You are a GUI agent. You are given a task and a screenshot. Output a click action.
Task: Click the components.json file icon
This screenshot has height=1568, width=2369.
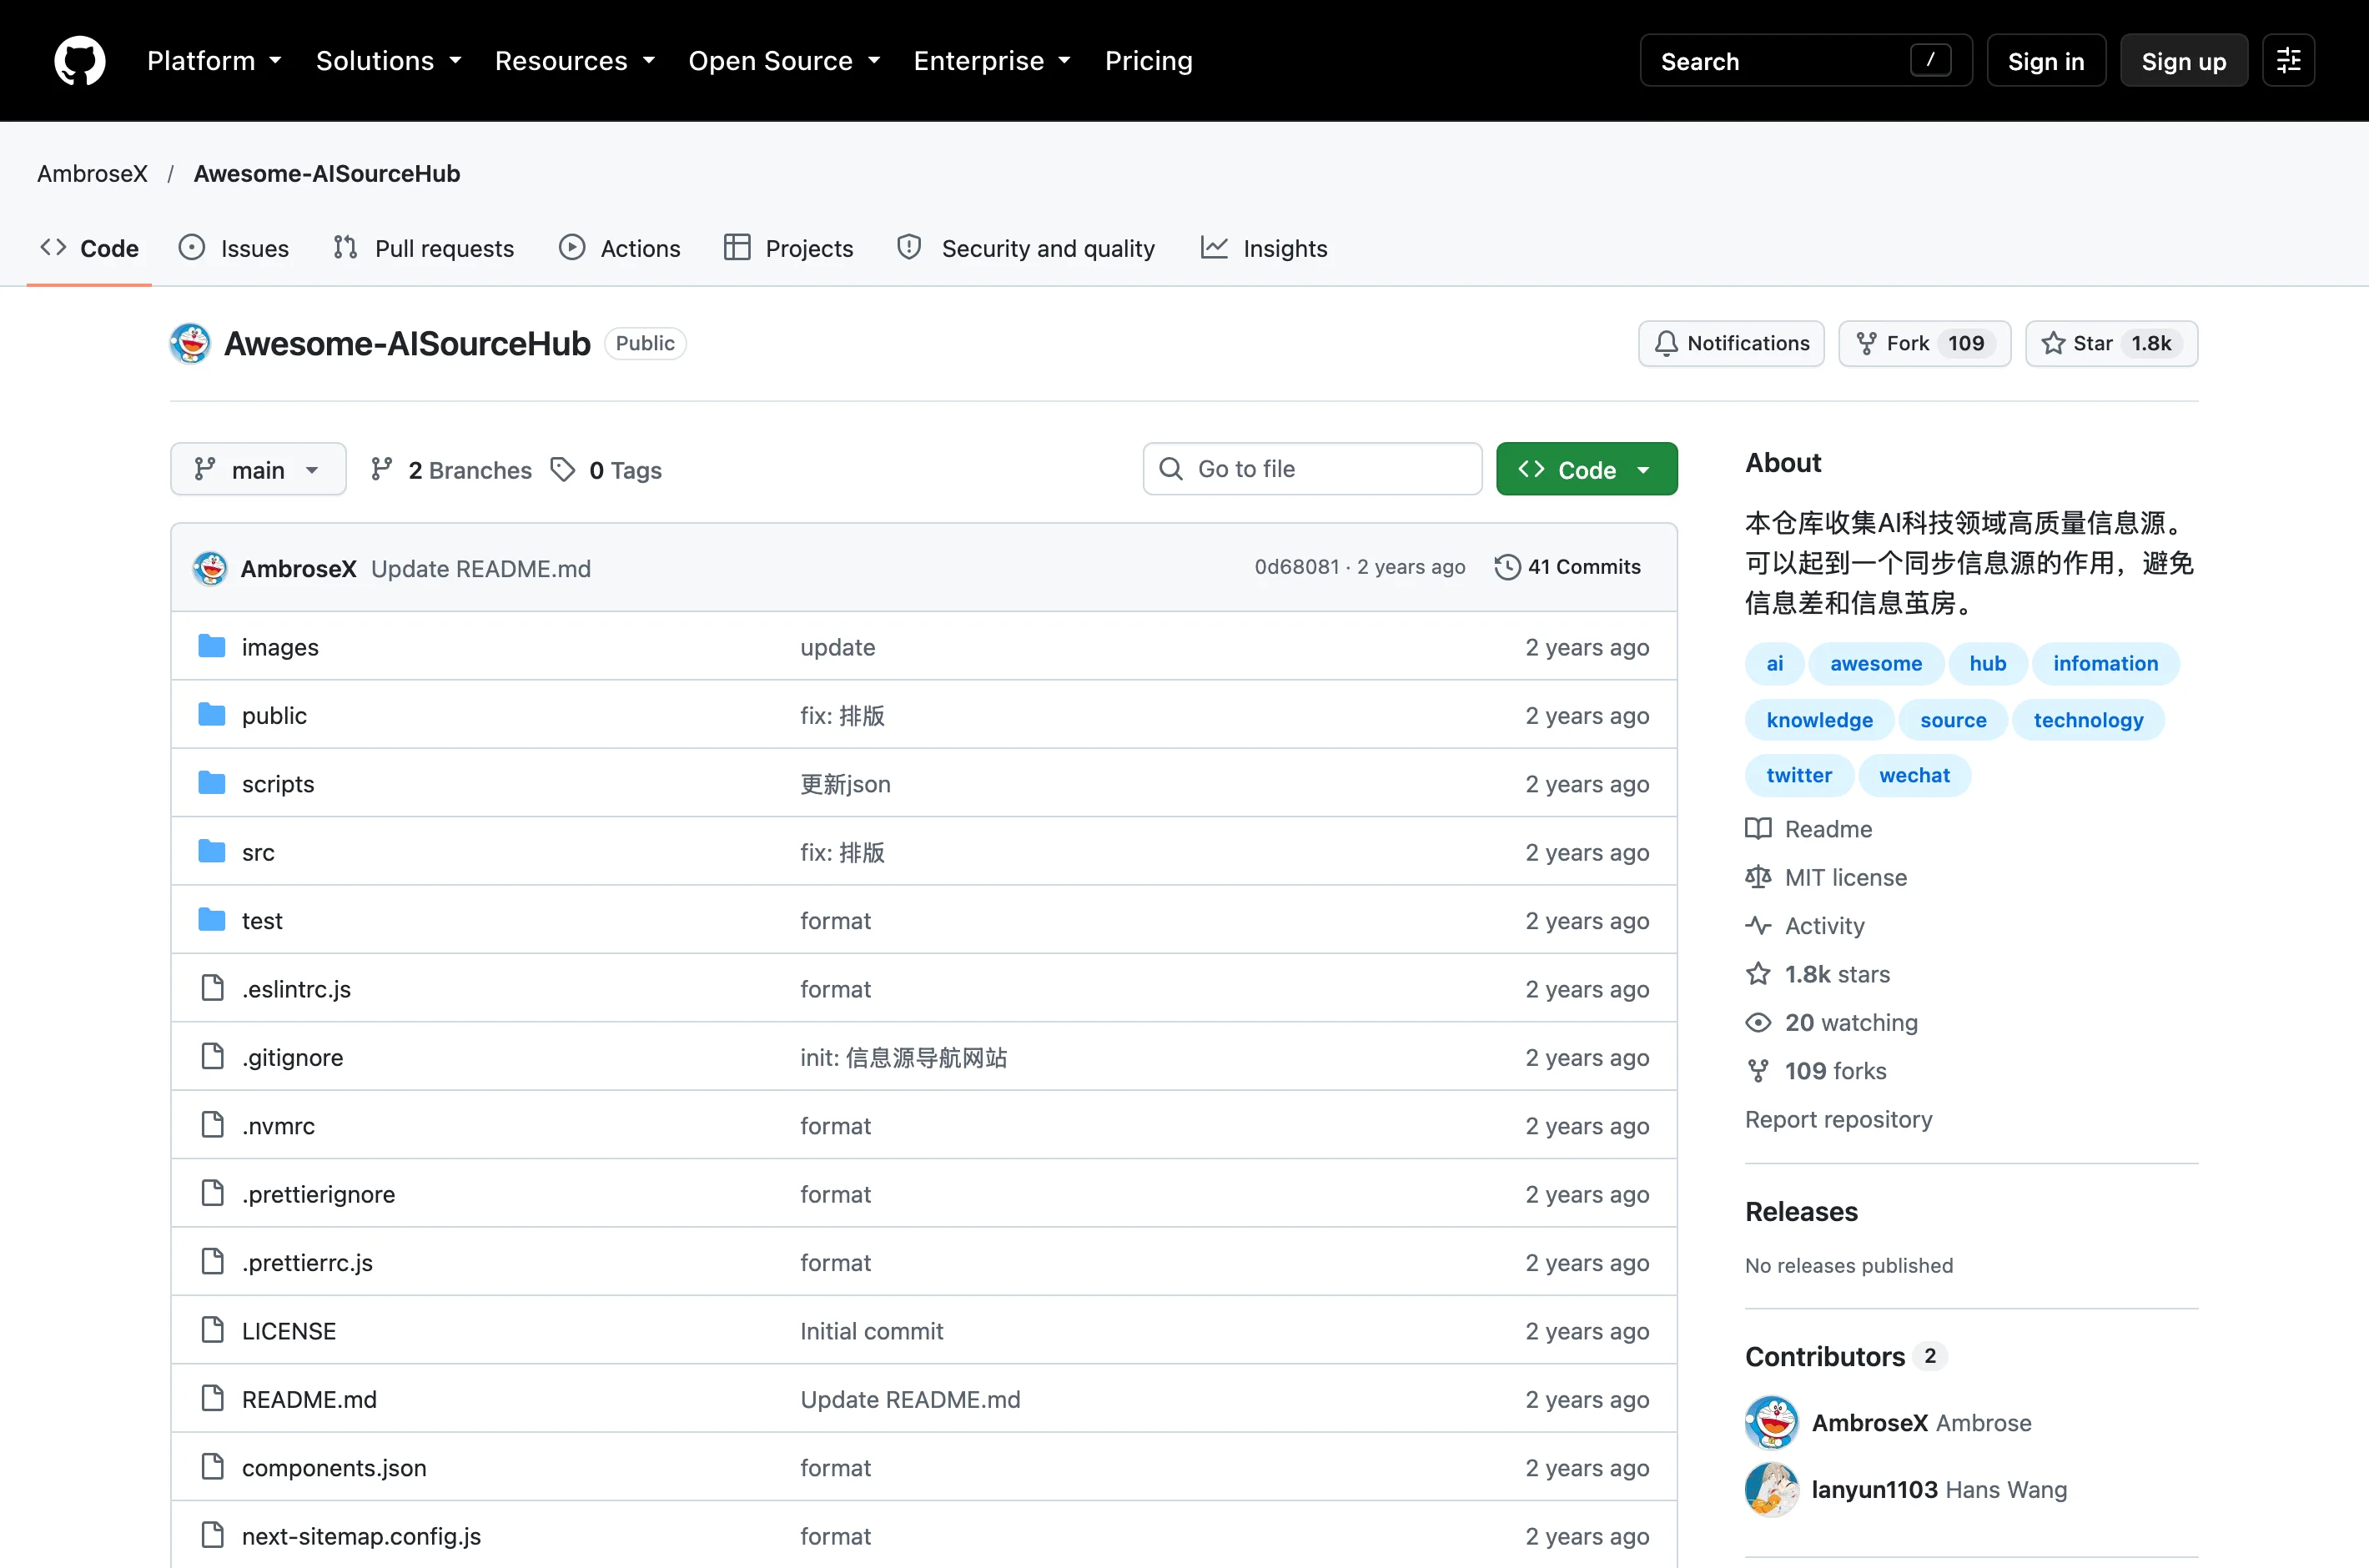click(212, 1467)
